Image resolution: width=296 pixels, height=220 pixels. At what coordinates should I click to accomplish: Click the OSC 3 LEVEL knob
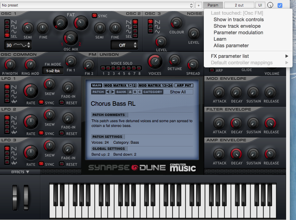click(x=161, y=42)
